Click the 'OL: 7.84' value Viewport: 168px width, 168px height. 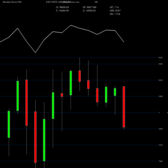[115, 14]
